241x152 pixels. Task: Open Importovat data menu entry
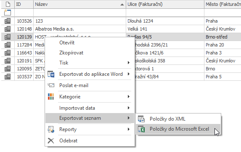coord(90,108)
